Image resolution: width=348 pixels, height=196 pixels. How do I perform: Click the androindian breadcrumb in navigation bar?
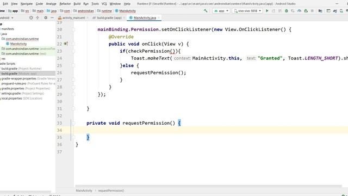point(84,11)
